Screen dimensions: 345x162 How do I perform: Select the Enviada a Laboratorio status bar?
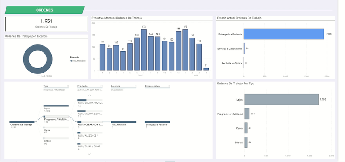pos(244,48)
